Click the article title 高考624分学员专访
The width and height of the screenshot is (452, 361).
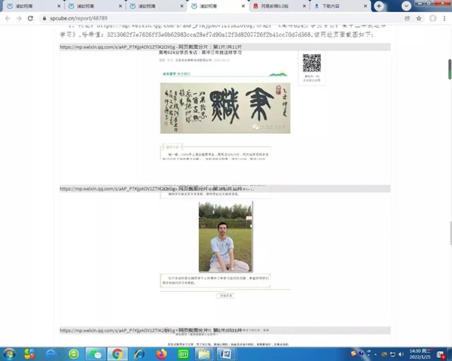coord(191,53)
